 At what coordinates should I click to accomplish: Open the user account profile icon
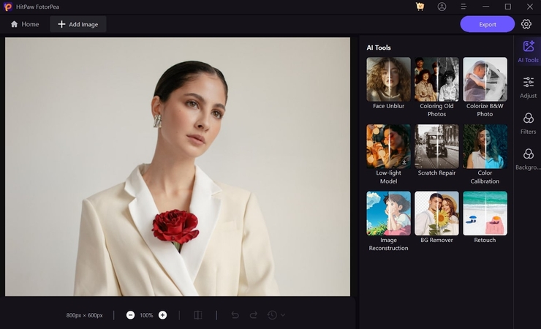(442, 7)
